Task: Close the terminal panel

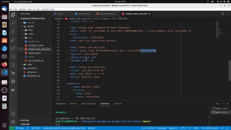Action: (228, 104)
